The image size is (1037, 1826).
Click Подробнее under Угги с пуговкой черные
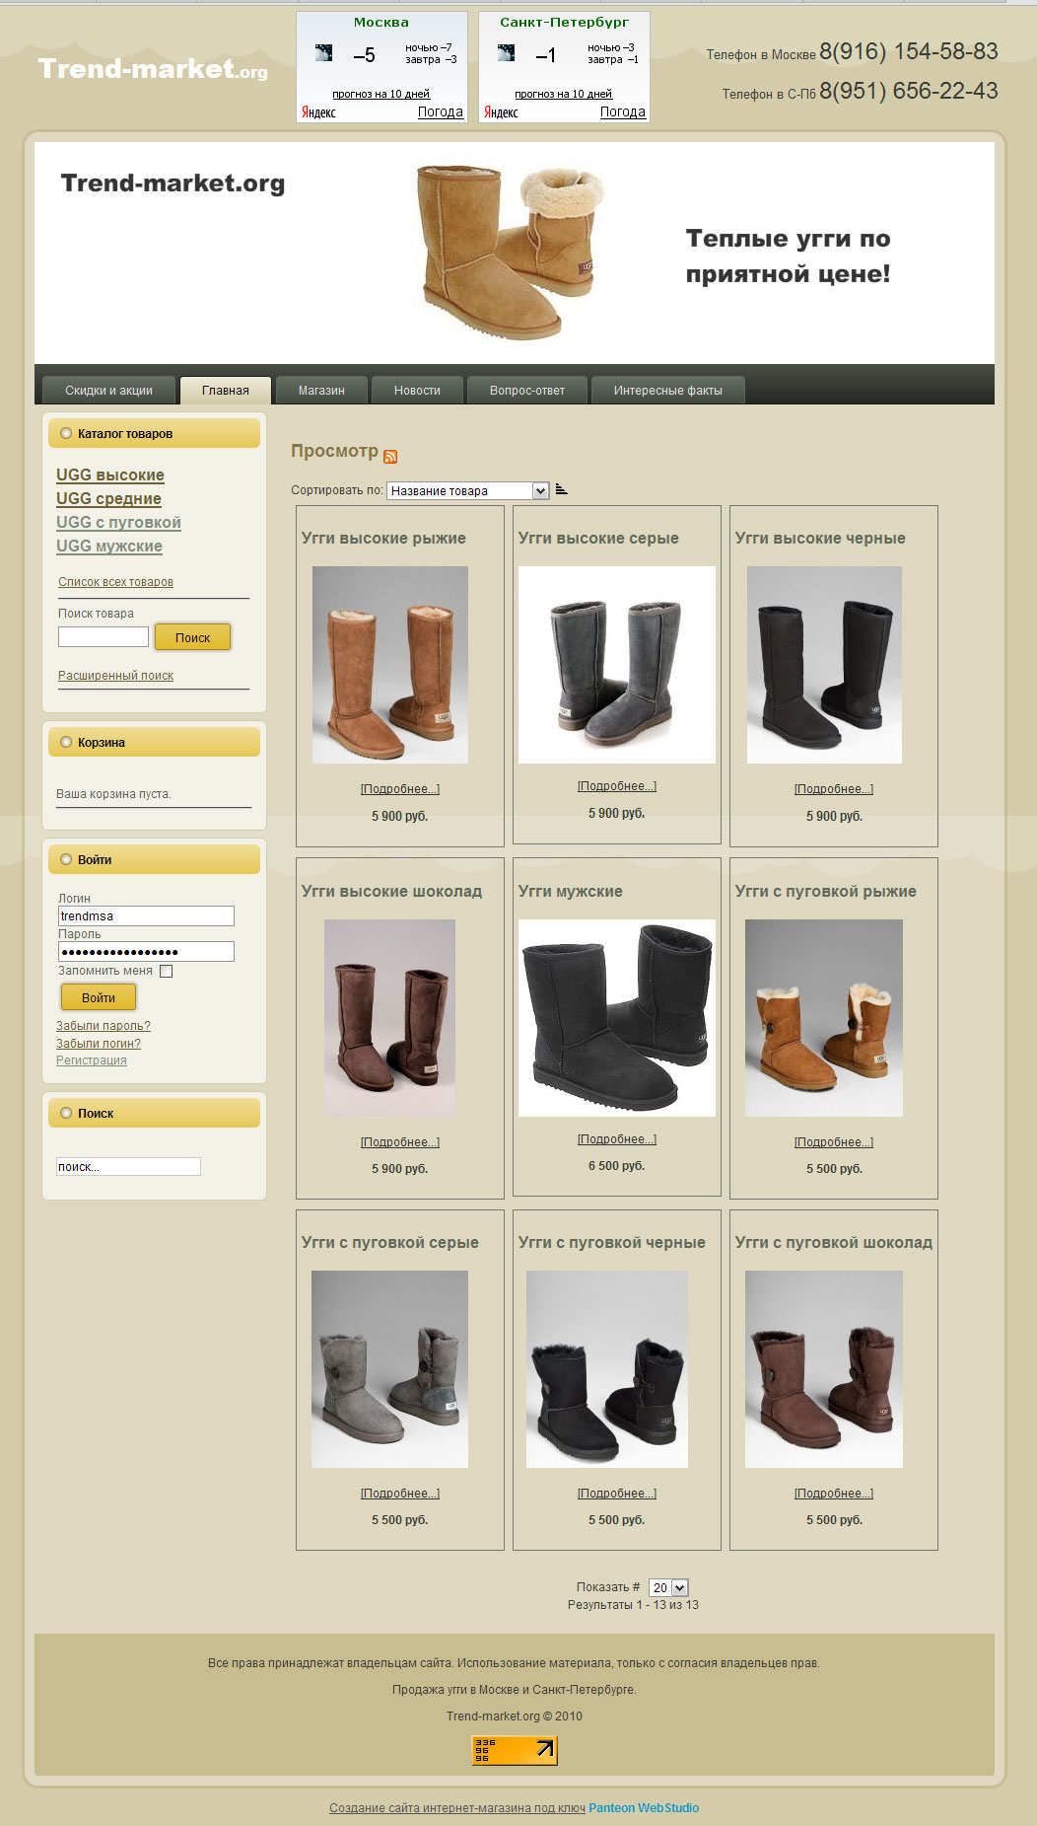pos(617,1494)
